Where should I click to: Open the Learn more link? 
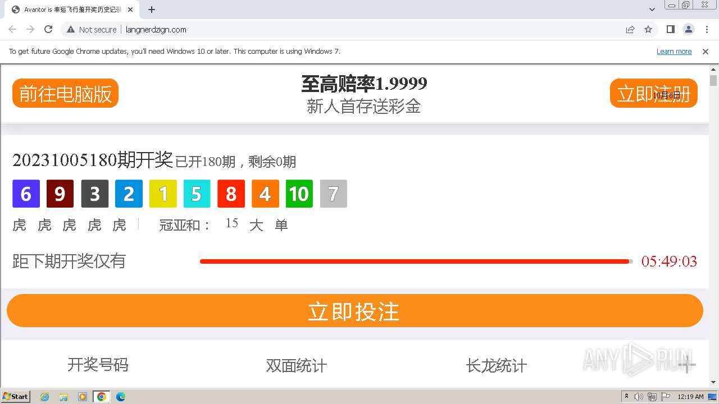(x=674, y=51)
